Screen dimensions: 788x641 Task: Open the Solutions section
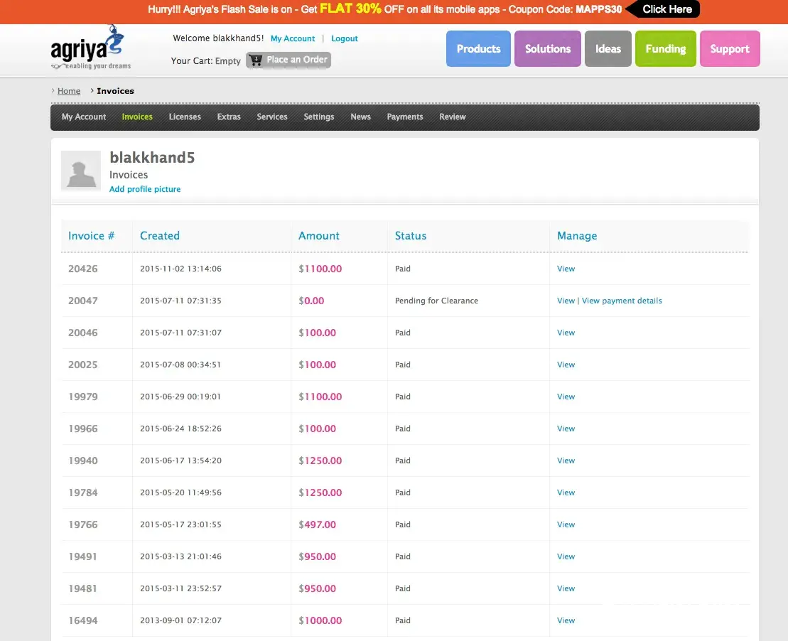click(x=547, y=49)
